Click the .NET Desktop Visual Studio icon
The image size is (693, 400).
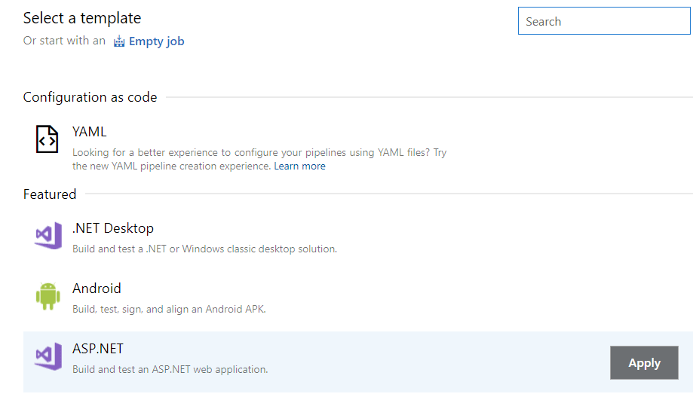pos(48,236)
